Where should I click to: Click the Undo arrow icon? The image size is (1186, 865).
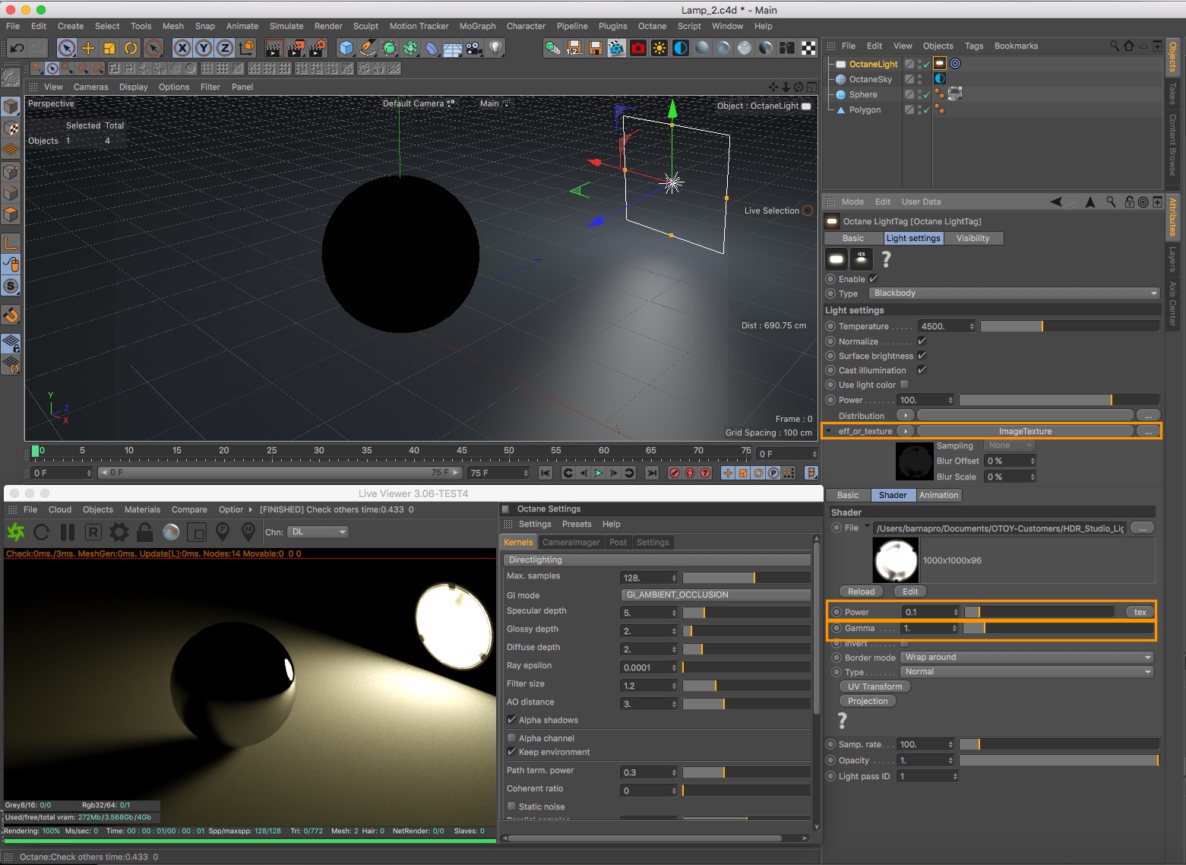17,49
